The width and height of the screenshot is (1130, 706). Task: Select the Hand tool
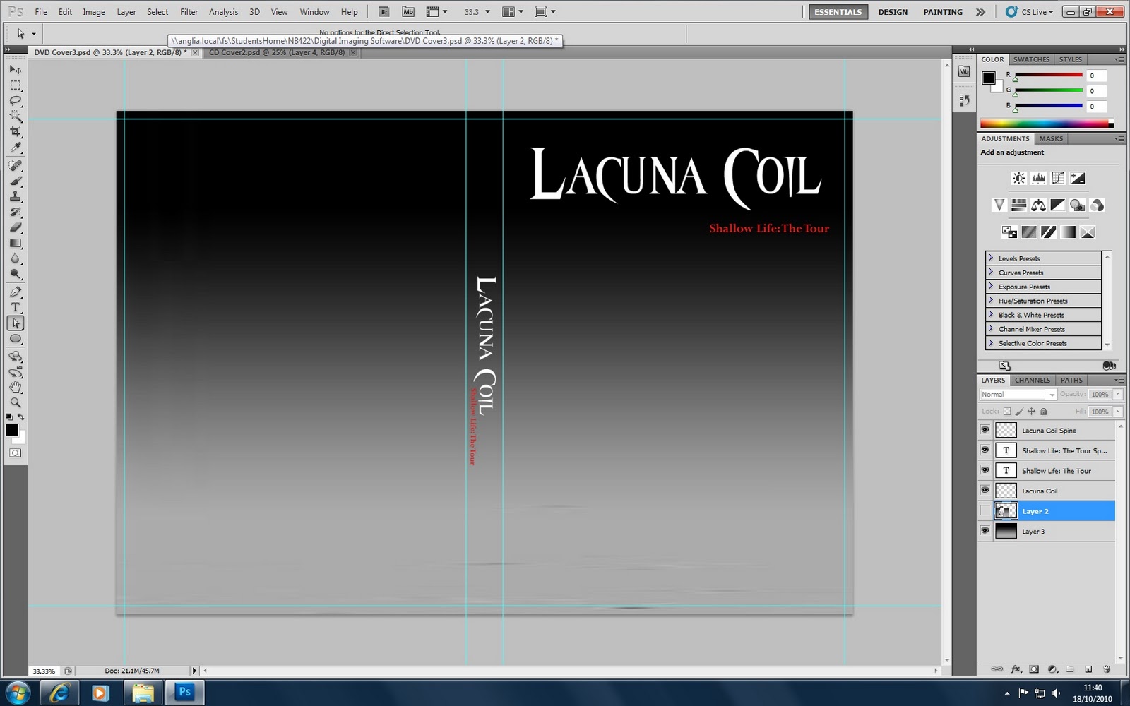tap(16, 388)
